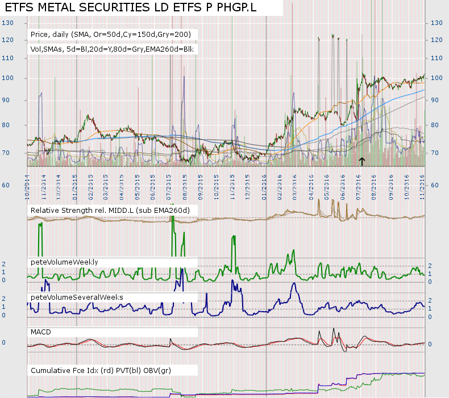
Task: Click the 06/2016 date label
Action: click(343, 187)
